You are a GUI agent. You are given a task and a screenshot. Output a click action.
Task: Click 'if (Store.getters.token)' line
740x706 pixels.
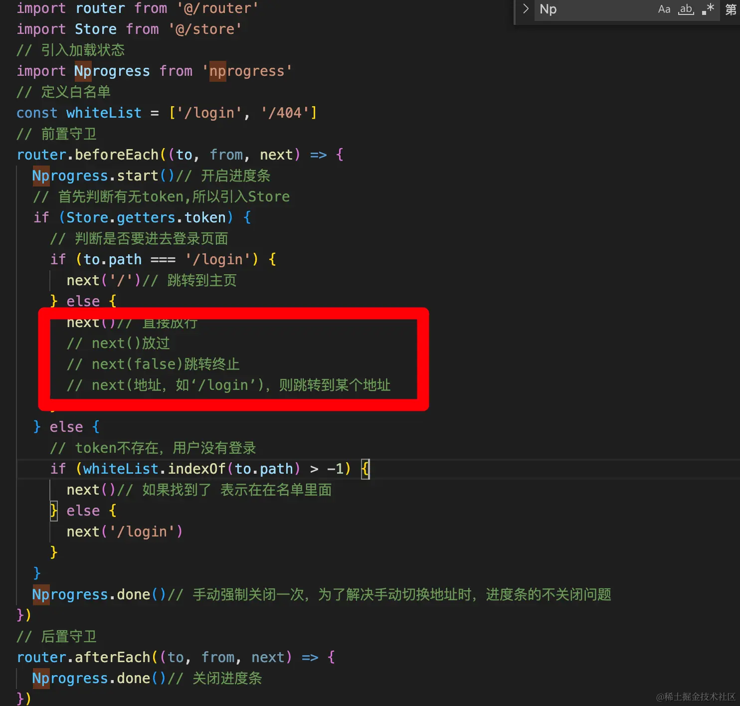tap(142, 217)
